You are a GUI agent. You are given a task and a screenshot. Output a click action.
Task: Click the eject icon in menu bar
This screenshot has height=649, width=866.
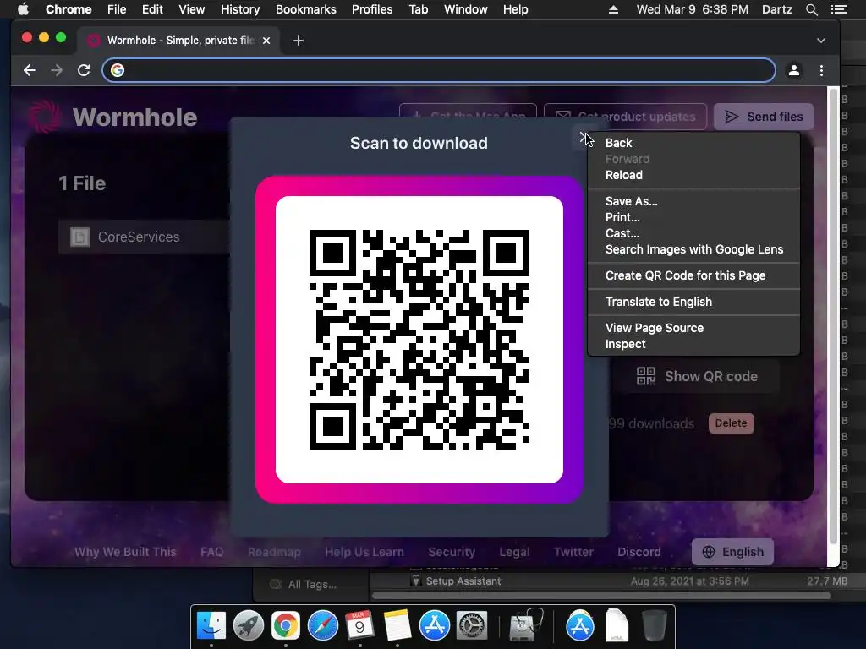click(x=613, y=9)
